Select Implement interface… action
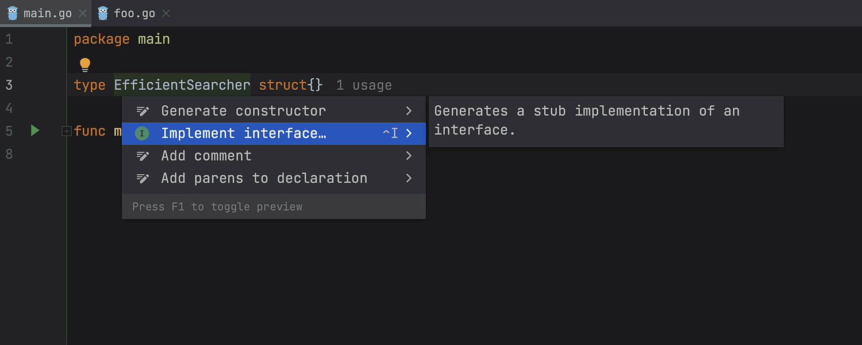This screenshot has width=862, height=345. pos(243,133)
